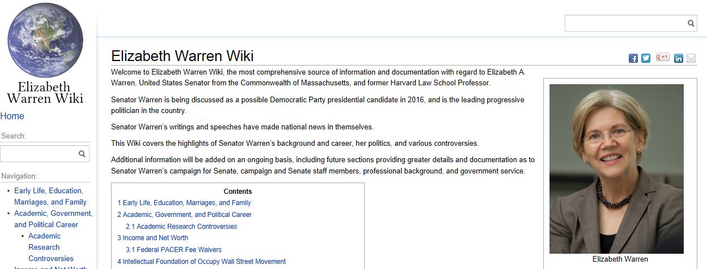707x269 pixels.
Task: Jump to contents item 2 Academic, Government, and Political Career
Action: coord(185,215)
